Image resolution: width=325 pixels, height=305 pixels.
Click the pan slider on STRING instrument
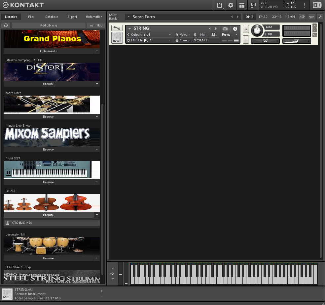coord(265,41)
